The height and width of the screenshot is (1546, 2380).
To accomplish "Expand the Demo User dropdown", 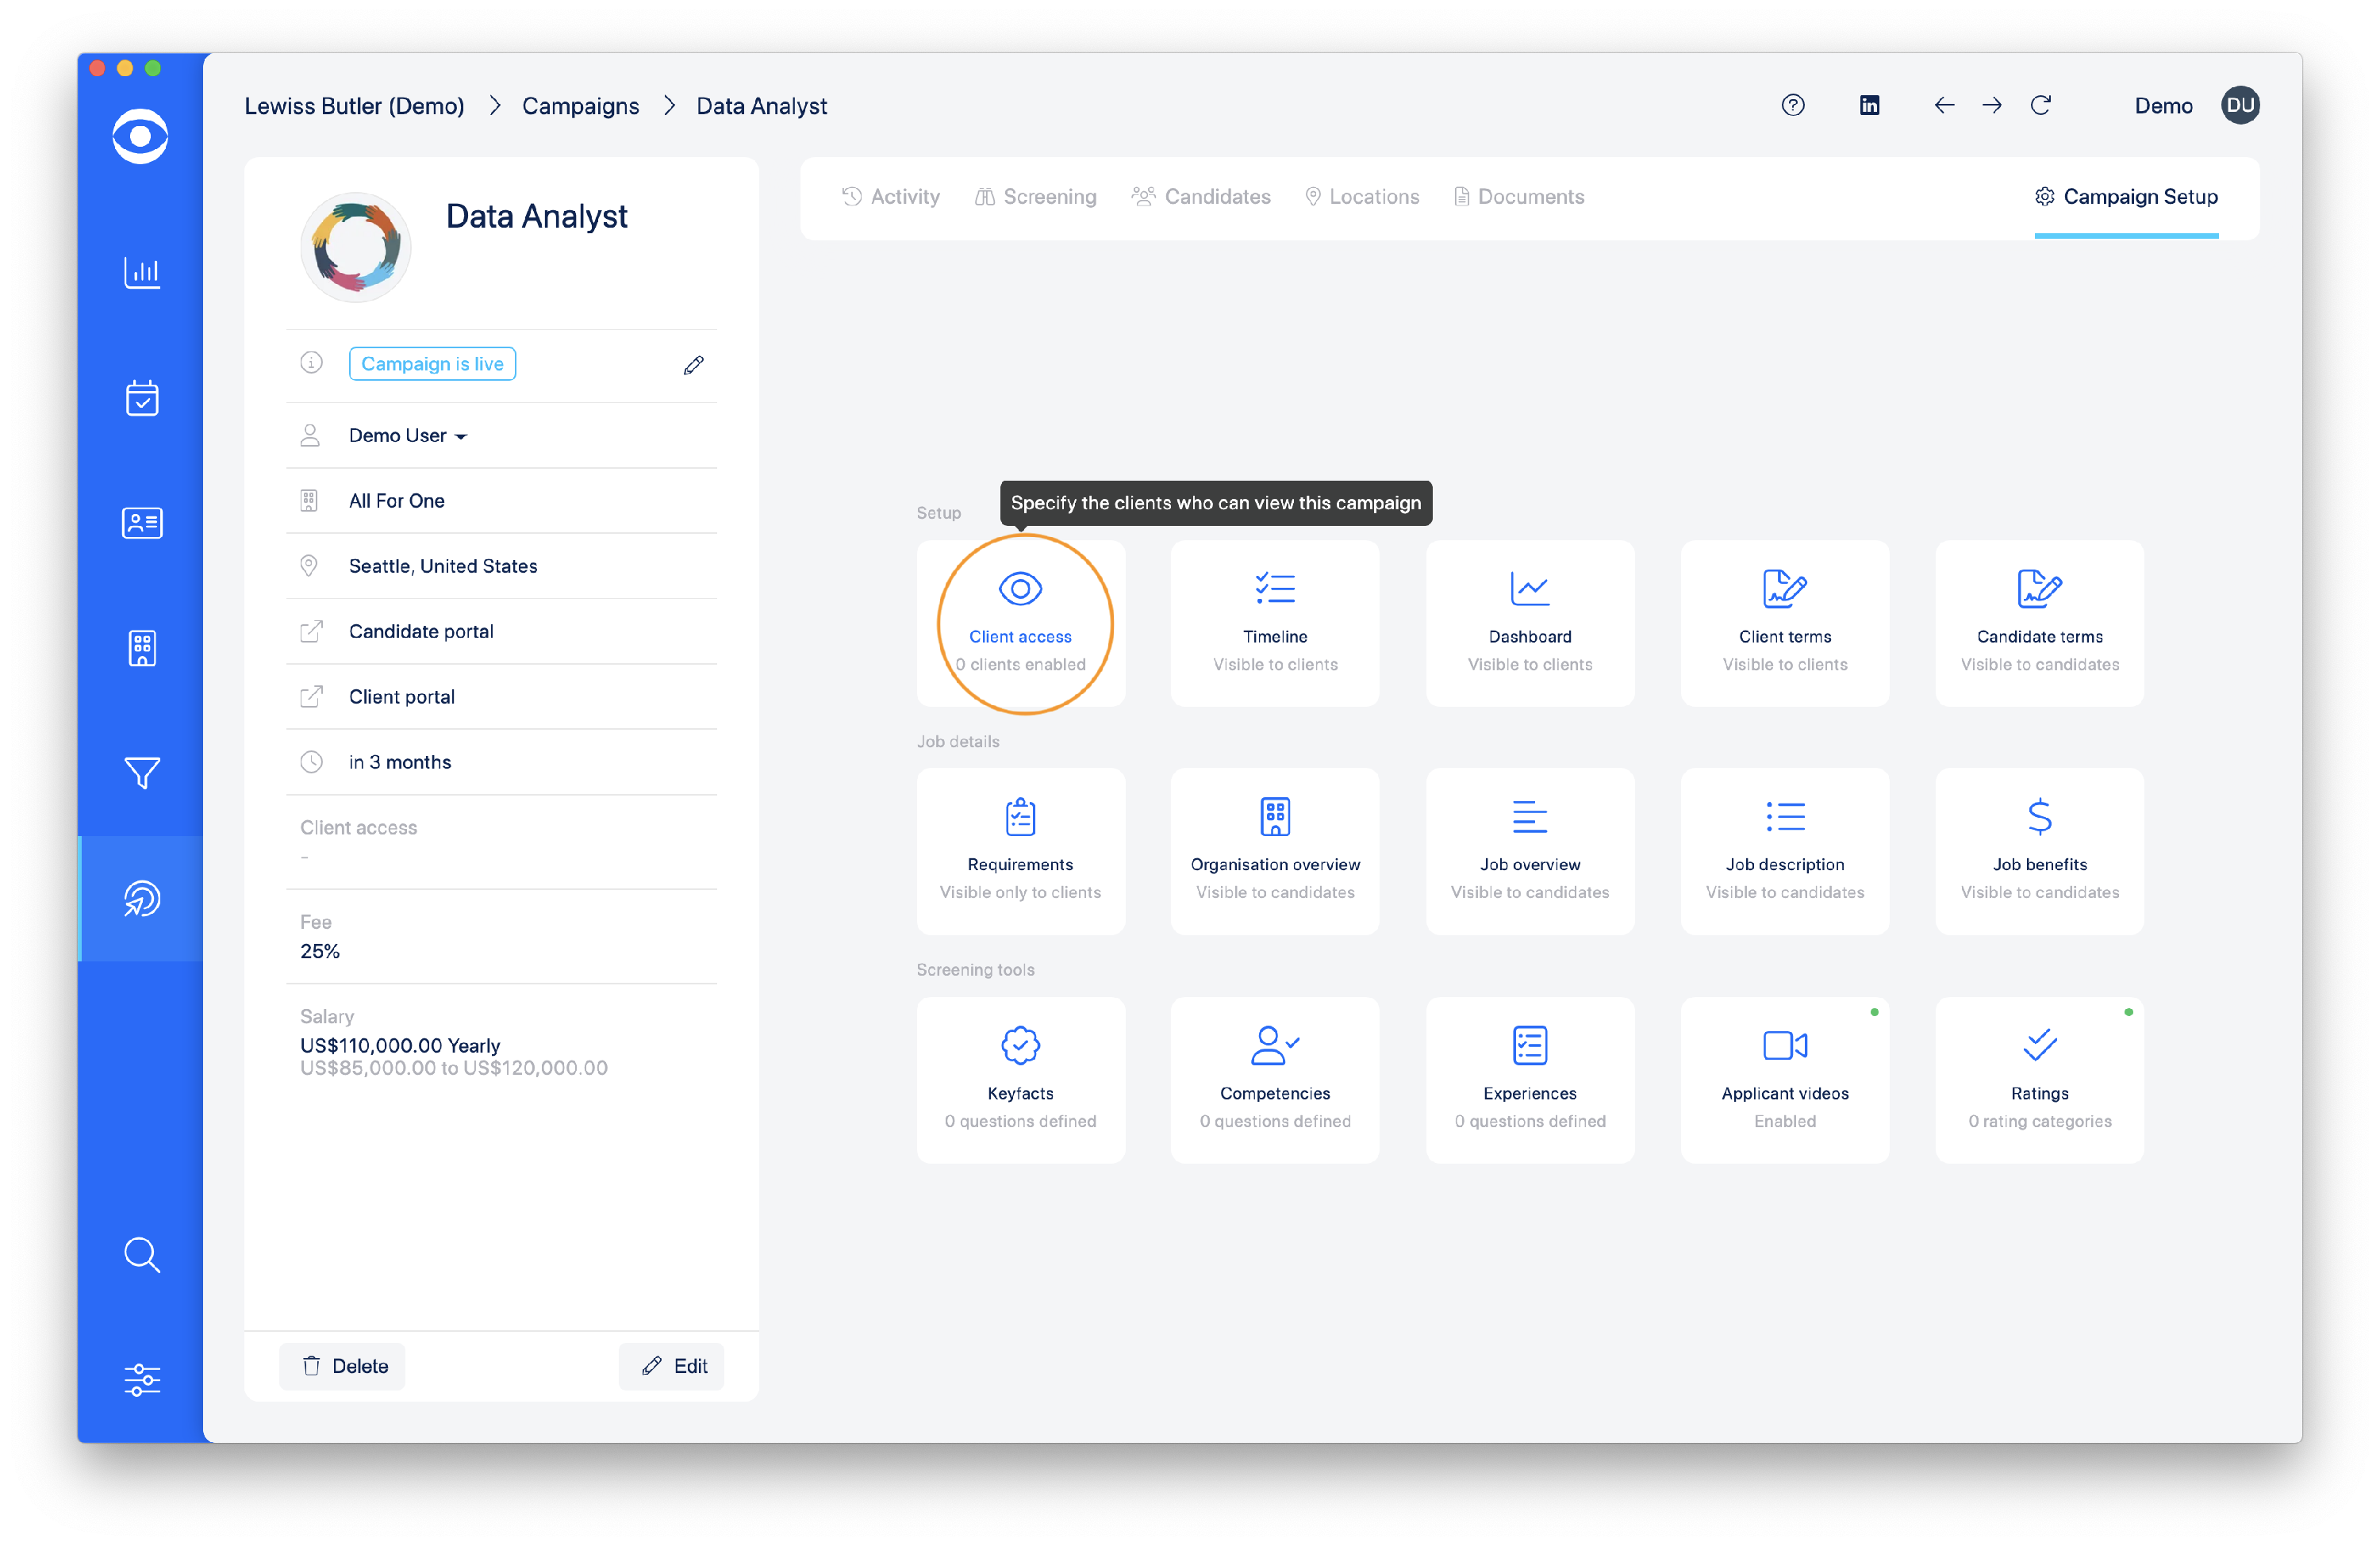I will (406, 435).
